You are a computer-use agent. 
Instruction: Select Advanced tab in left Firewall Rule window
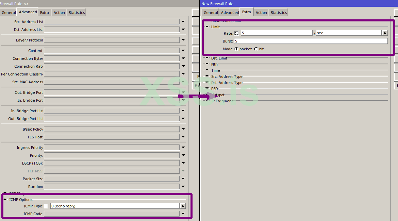28,12
